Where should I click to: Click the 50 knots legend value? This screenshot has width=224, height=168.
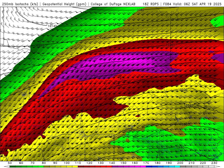click(x=10, y=163)
